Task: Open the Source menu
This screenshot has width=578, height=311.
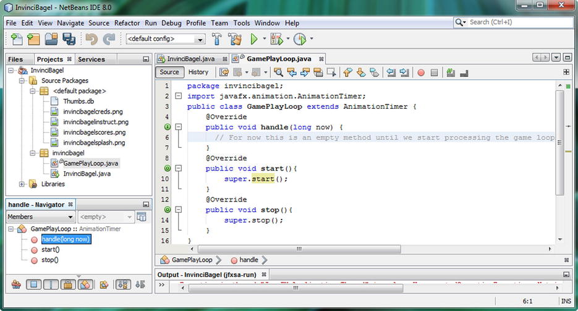Action: (x=99, y=23)
